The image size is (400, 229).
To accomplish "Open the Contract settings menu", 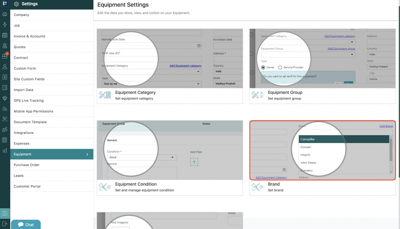I will (52, 58).
